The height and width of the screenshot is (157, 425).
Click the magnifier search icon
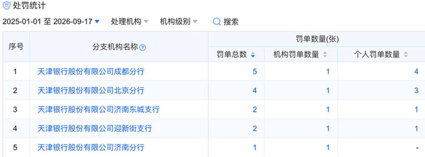(217, 22)
